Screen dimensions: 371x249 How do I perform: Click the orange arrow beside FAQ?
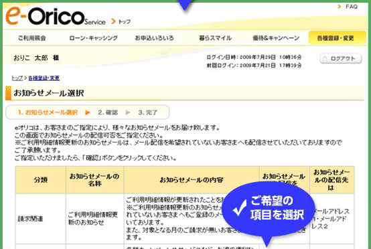point(340,7)
